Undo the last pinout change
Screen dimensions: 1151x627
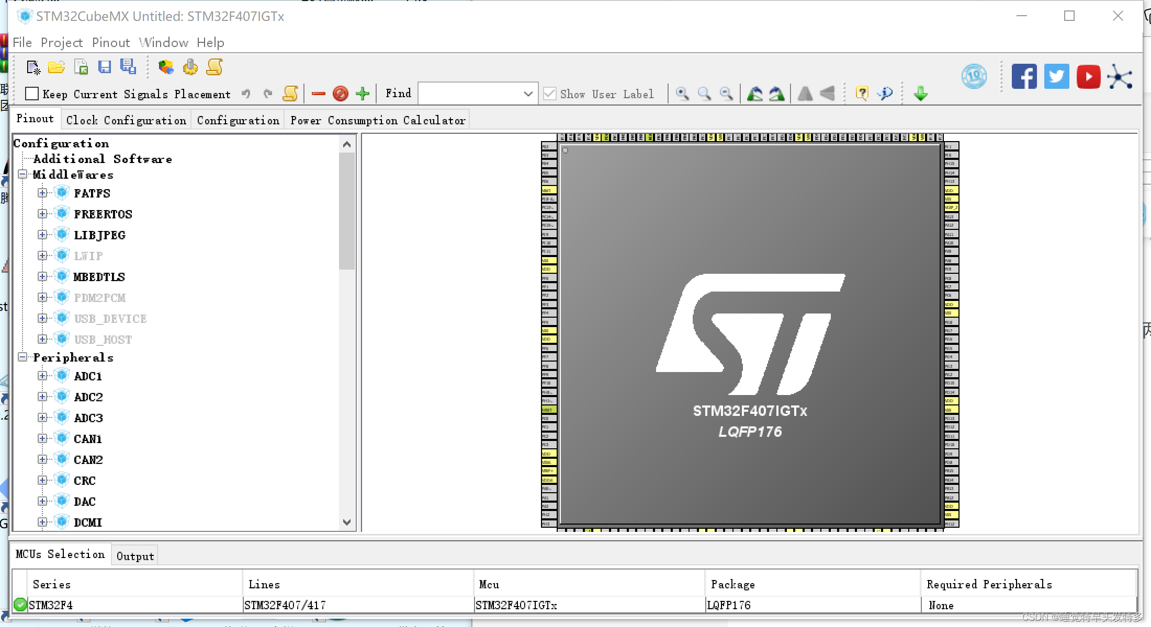pos(246,93)
